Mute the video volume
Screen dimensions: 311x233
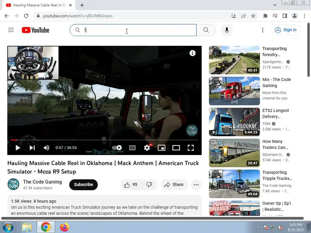[x=46, y=148]
